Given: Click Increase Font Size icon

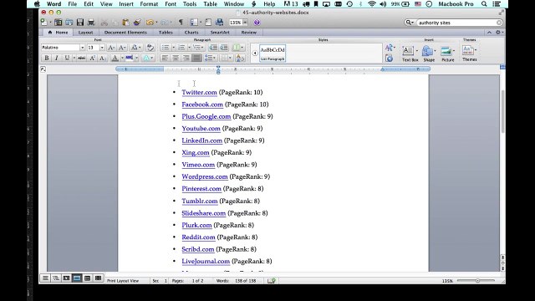Looking at the screenshot, I should 111,48.
